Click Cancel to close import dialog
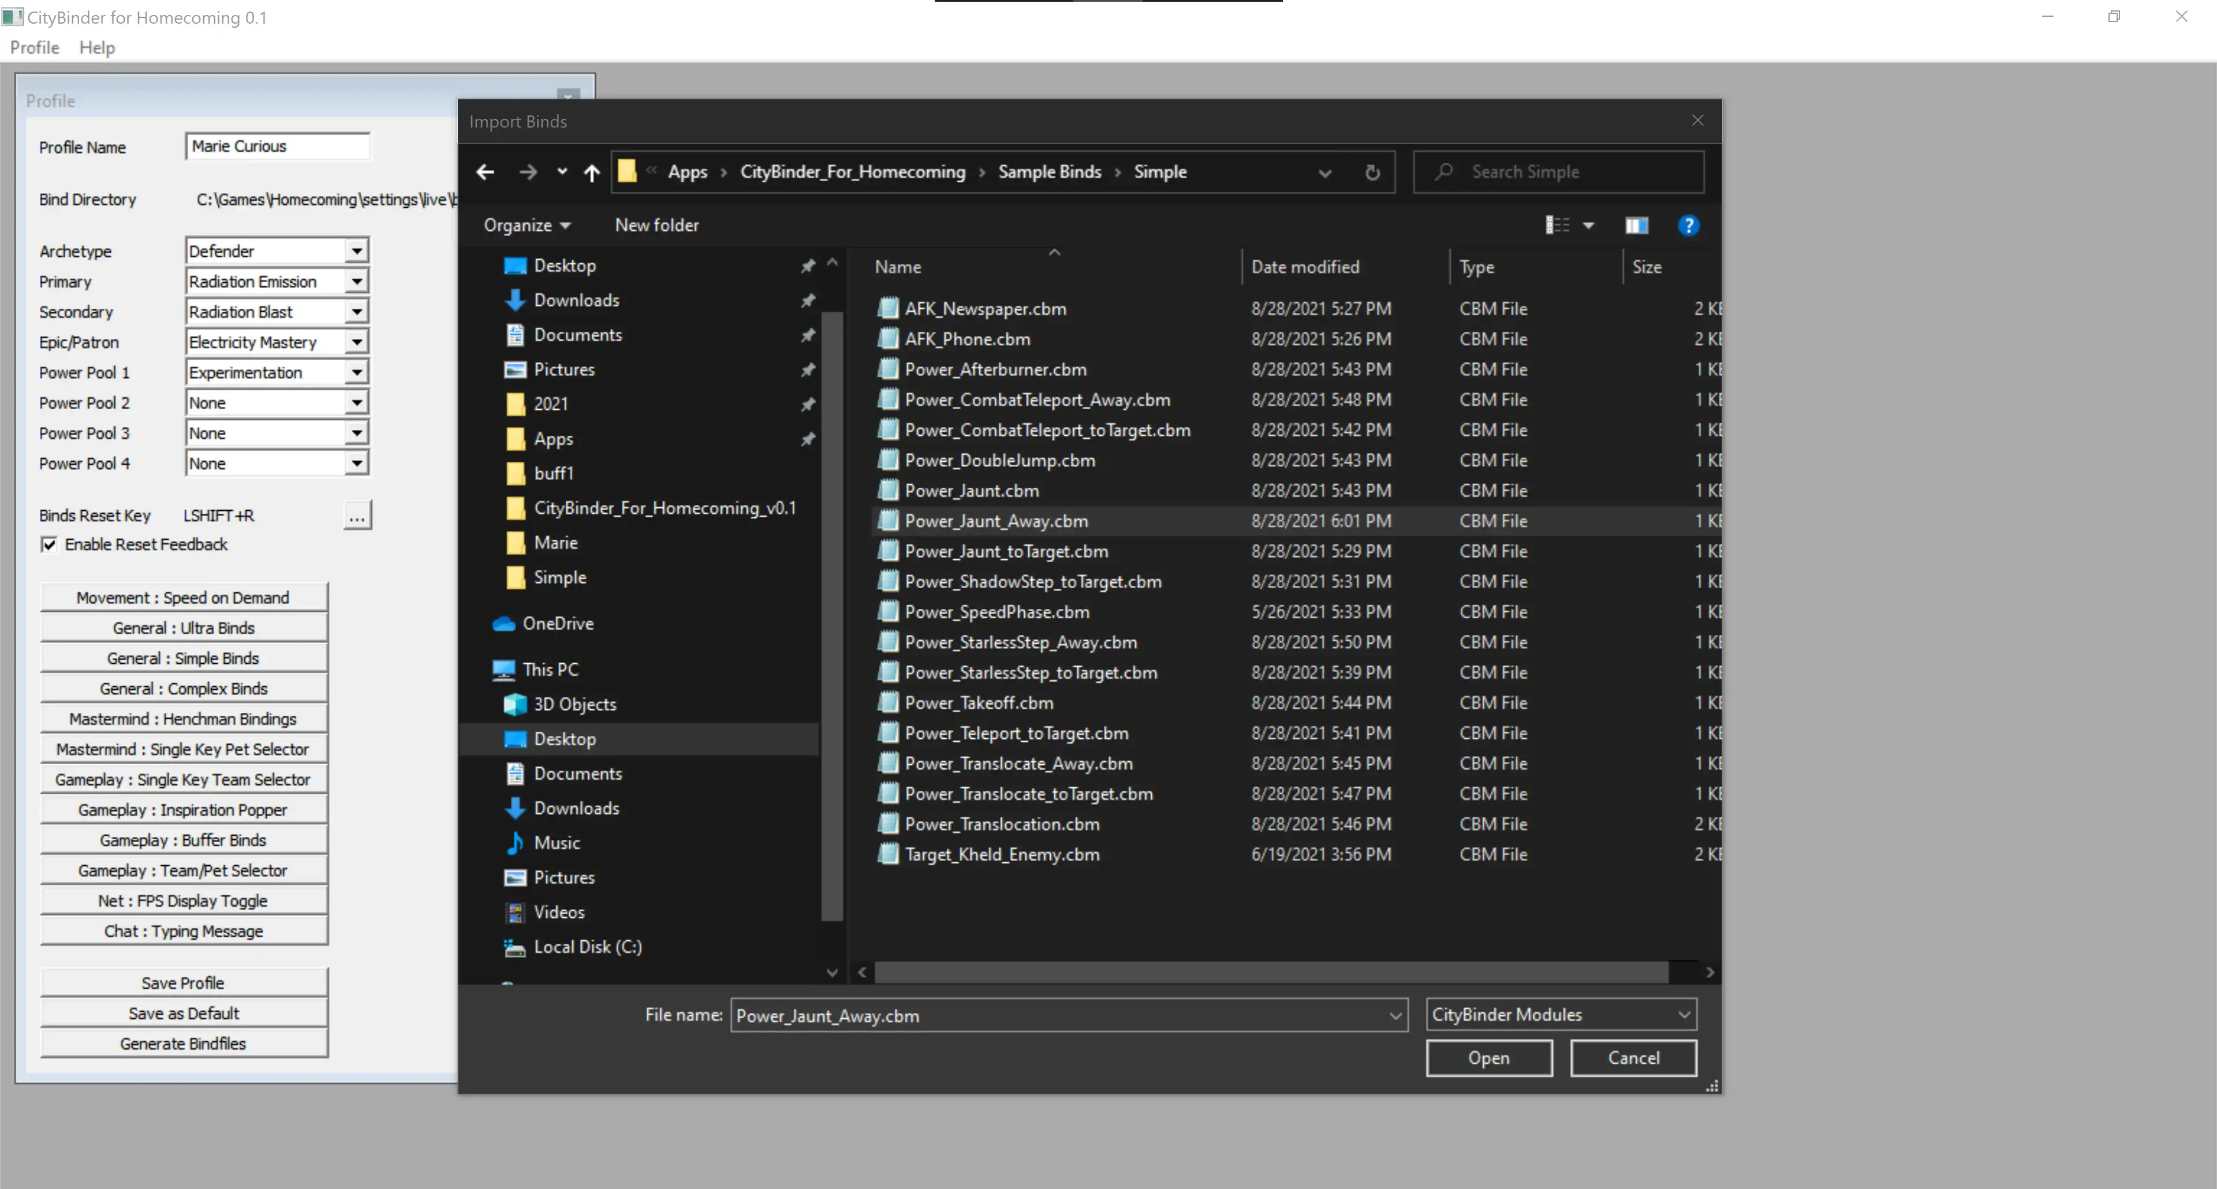Image resolution: width=2217 pixels, height=1189 pixels. pyautogui.click(x=1632, y=1057)
